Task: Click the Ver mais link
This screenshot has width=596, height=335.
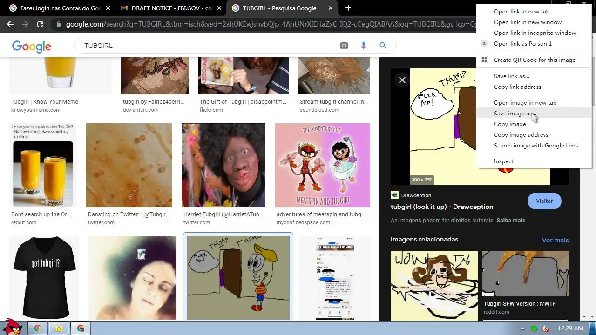Action: point(555,240)
